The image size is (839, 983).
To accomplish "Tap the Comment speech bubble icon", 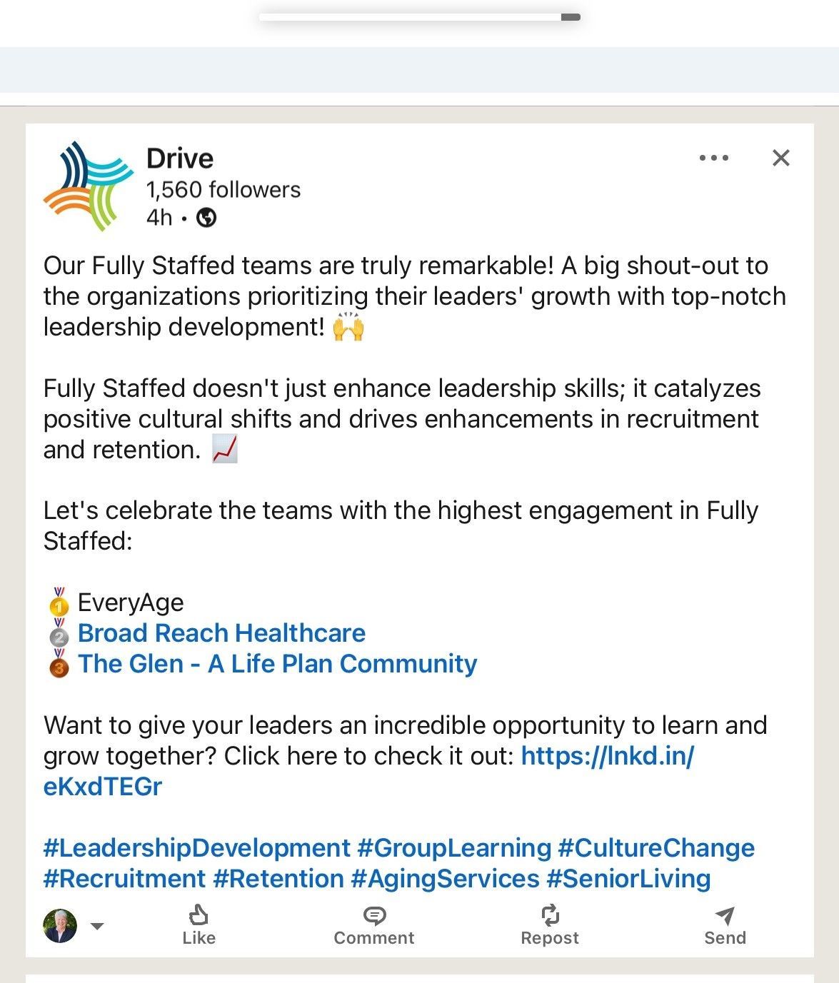I will click(x=374, y=916).
